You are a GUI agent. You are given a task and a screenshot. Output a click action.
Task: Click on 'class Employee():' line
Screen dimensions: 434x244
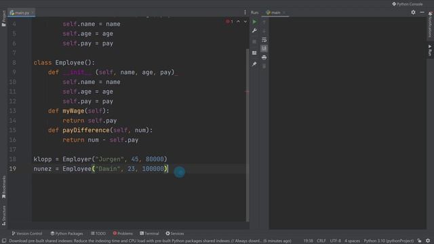point(64,63)
